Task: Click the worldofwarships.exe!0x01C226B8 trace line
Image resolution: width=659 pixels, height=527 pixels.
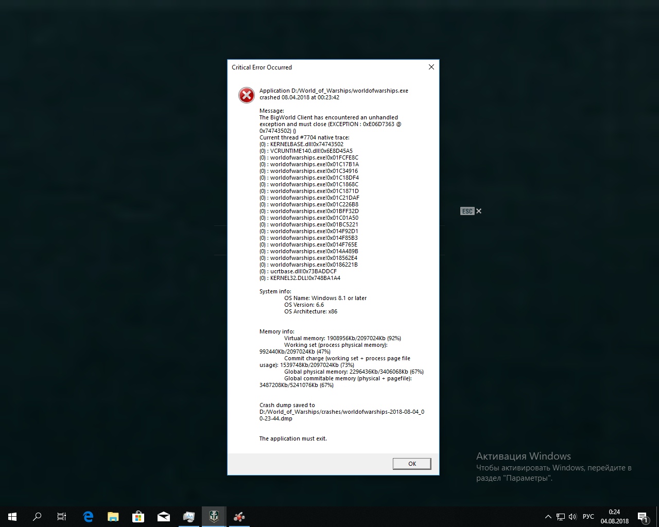Action: (309, 204)
